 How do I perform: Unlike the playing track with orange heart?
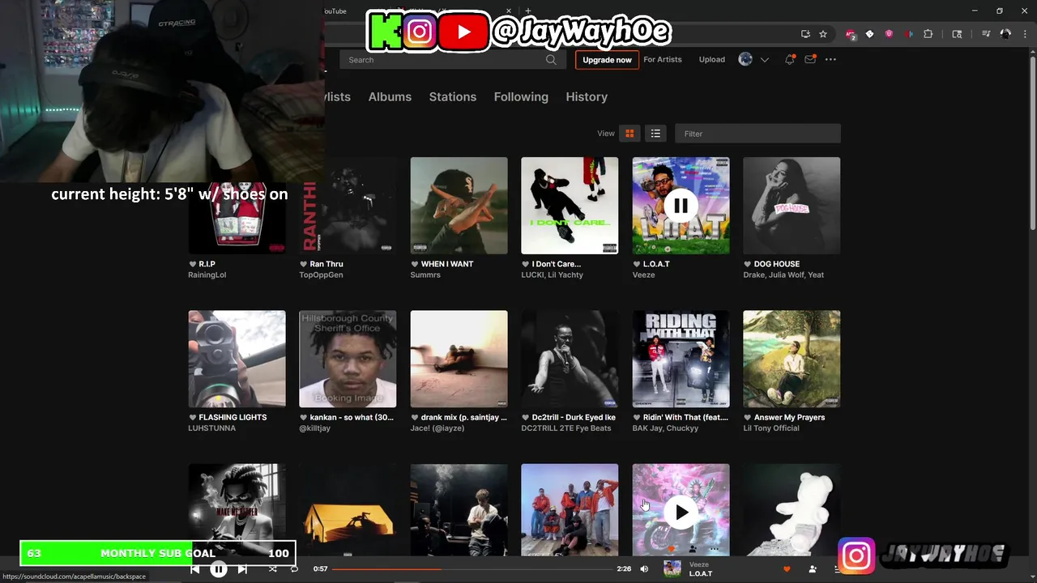coord(787,569)
